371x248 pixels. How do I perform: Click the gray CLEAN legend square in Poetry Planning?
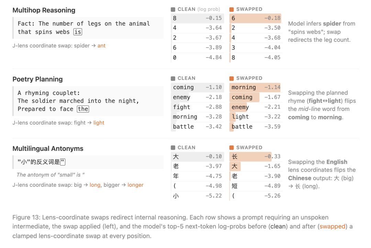[173, 78]
